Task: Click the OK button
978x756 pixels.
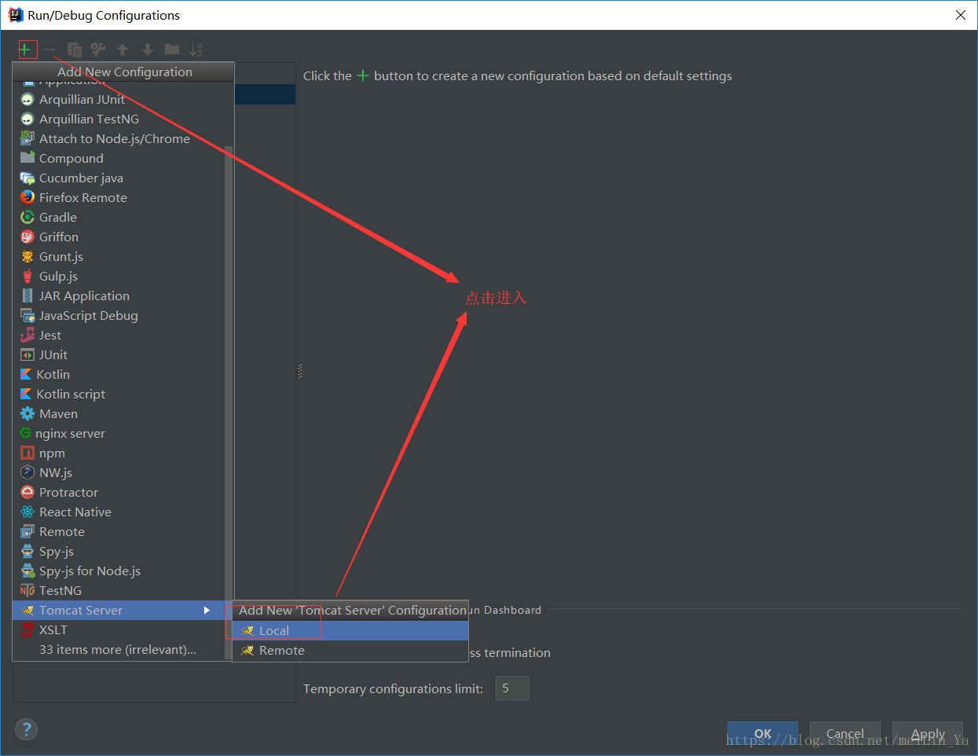Action: click(763, 733)
